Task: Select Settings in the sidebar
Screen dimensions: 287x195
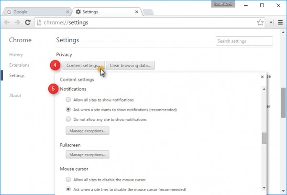Action: [17, 76]
